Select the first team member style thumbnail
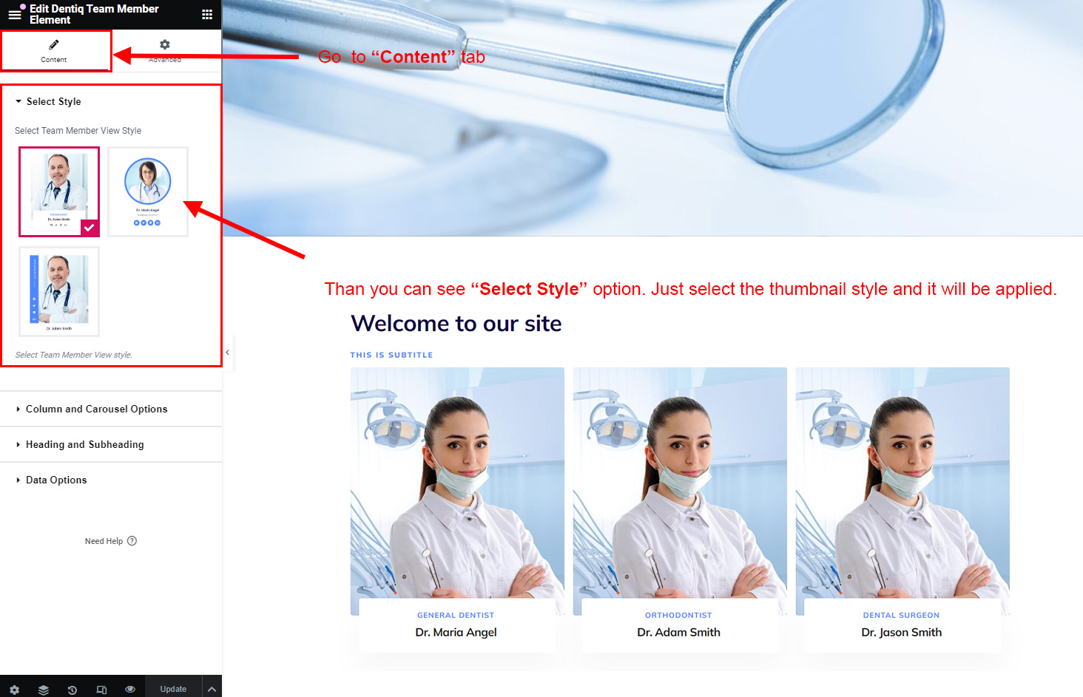This screenshot has width=1083, height=697. click(59, 191)
